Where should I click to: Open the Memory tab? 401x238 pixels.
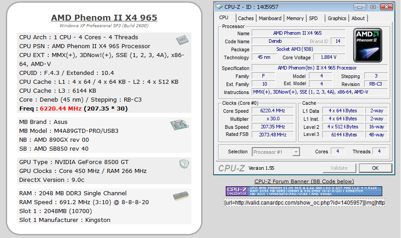pos(295,18)
